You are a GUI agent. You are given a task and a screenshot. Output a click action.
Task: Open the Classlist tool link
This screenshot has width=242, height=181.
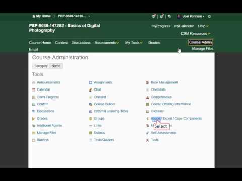click(100, 97)
